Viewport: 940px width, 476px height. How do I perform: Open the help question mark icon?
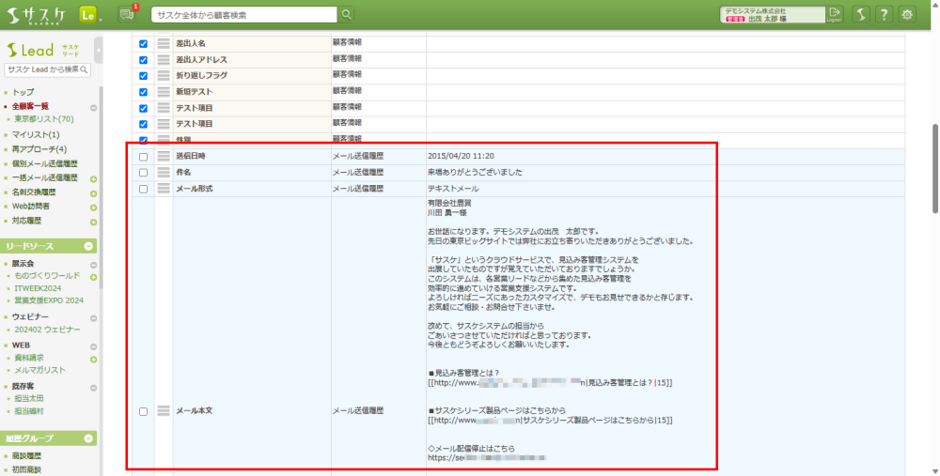(x=884, y=14)
